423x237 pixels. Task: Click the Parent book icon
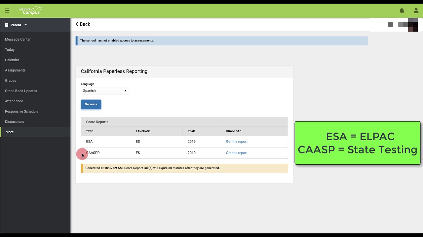click(6, 25)
